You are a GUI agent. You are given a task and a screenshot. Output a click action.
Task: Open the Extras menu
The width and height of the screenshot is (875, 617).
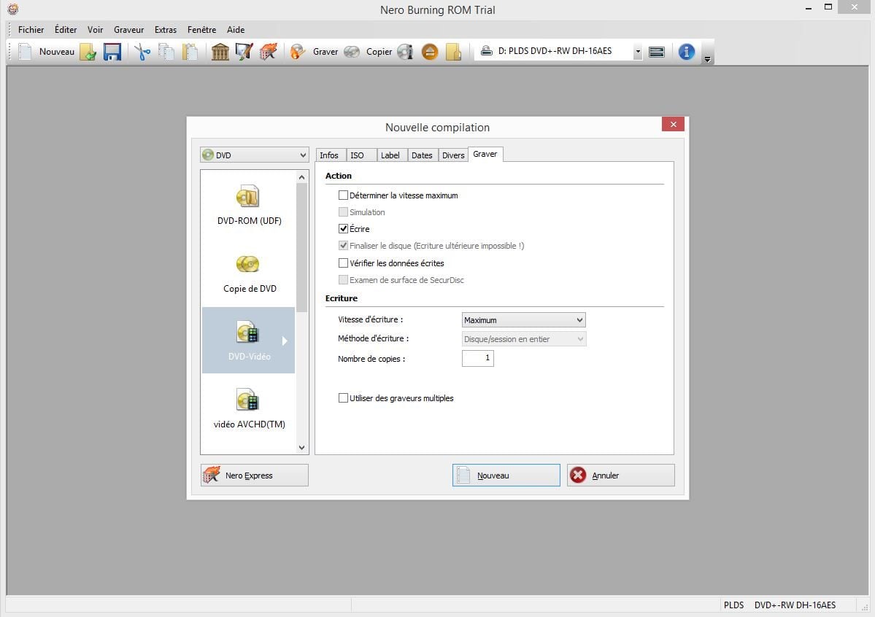click(x=166, y=30)
